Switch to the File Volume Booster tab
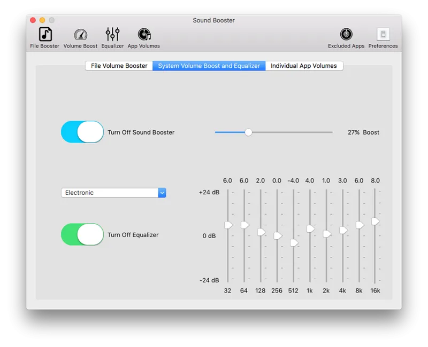 119,66
